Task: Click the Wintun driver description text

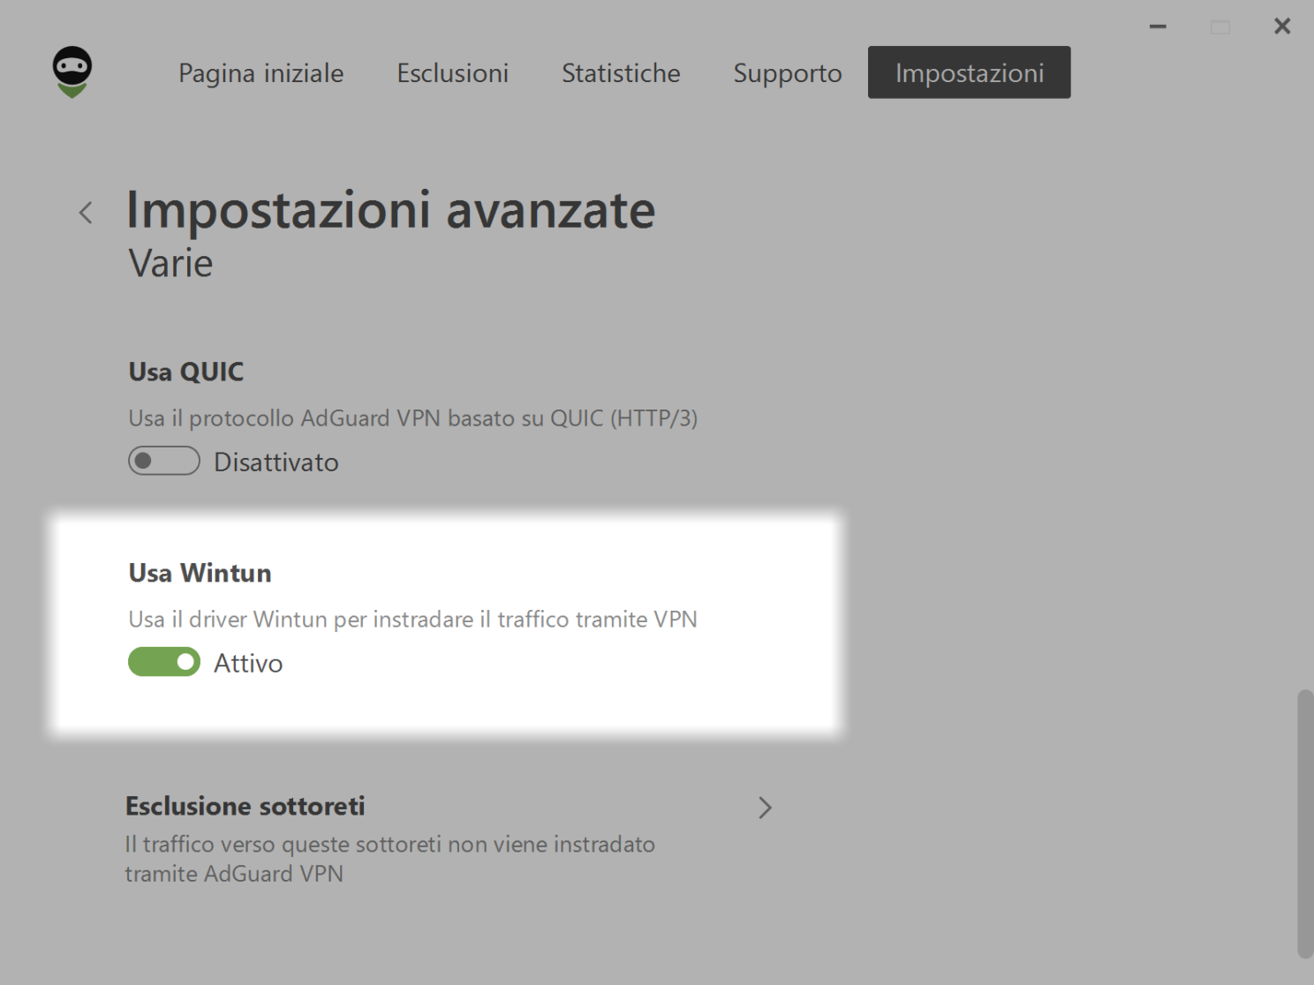Action: [x=413, y=619]
